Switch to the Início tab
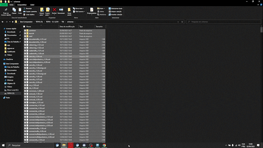The image size is (263, 148). coord(11,5)
